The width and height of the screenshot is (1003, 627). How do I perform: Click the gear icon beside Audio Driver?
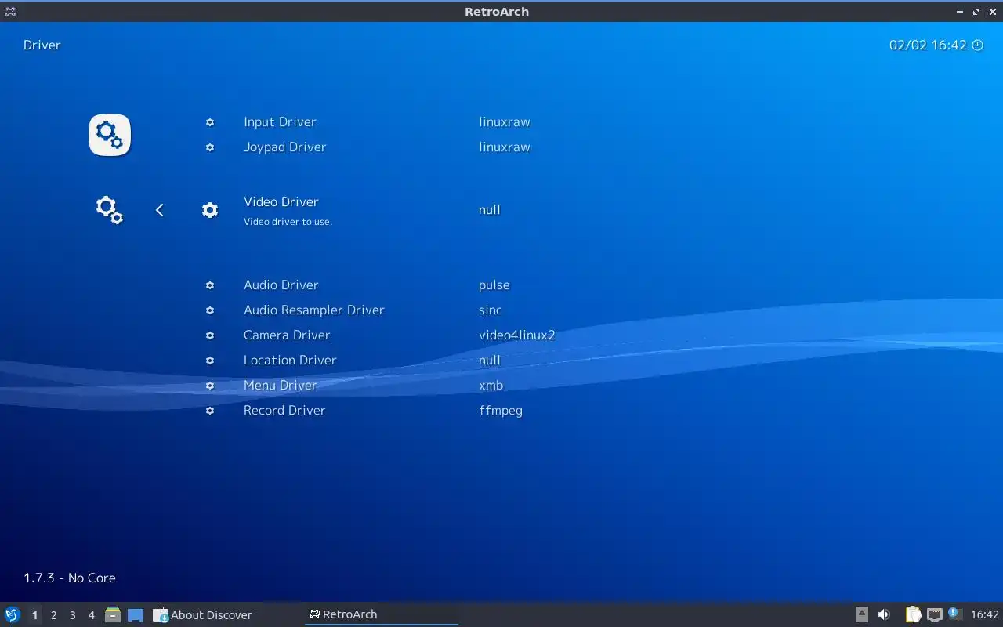210,285
